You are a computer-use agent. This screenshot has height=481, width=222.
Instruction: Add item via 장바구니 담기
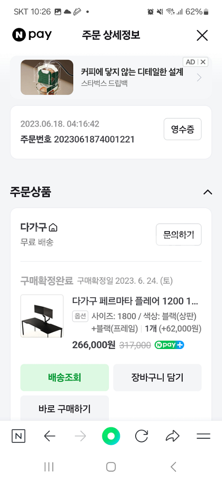click(x=157, y=378)
